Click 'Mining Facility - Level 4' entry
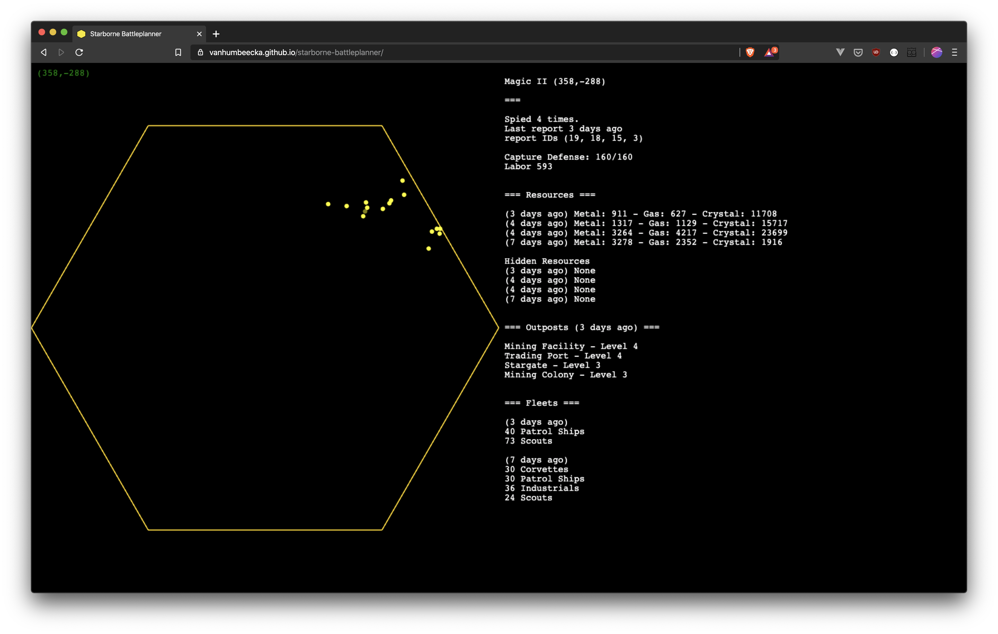The image size is (998, 634). coord(571,347)
